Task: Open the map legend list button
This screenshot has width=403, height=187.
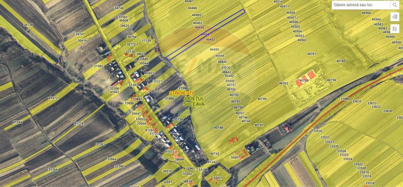Action: 395,29
